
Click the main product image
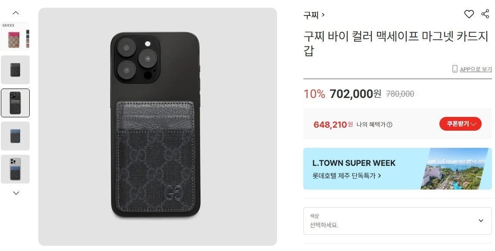point(158,125)
